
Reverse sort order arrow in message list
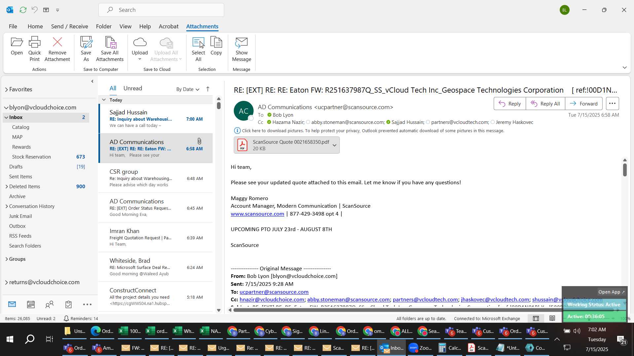click(x=208, y=89)
